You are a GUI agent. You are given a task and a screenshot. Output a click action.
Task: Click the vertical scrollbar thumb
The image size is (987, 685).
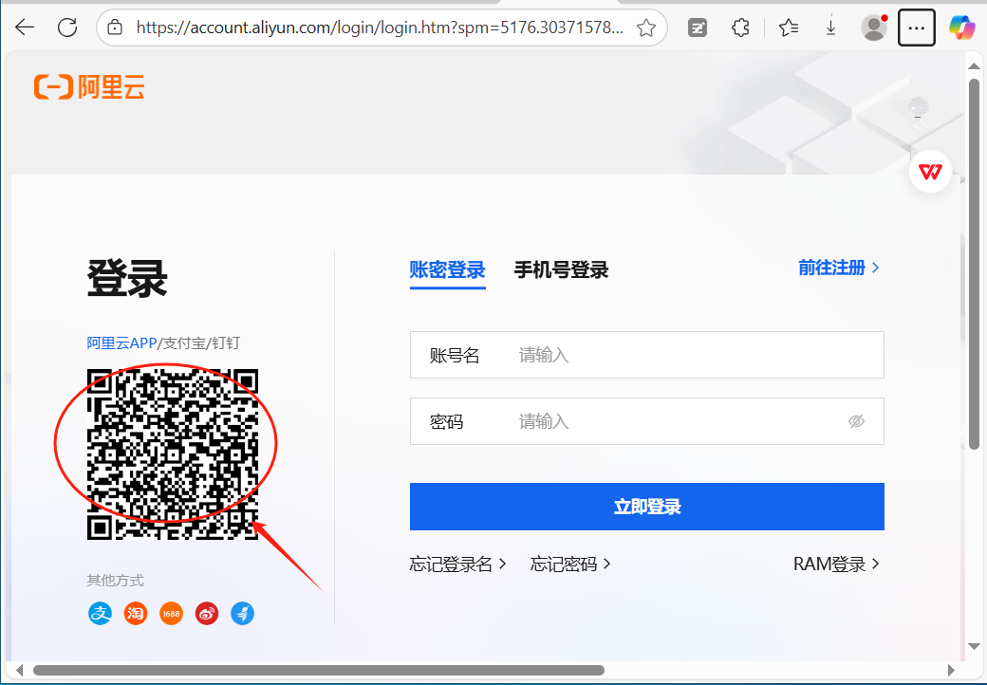tap(974, 264)
